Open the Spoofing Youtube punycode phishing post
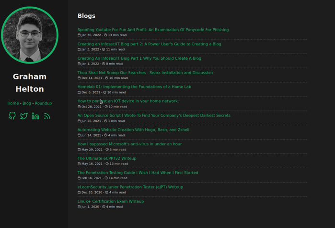 point(153,30)
